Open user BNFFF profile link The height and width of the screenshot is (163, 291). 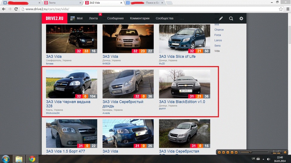click(x=162, y=109)
